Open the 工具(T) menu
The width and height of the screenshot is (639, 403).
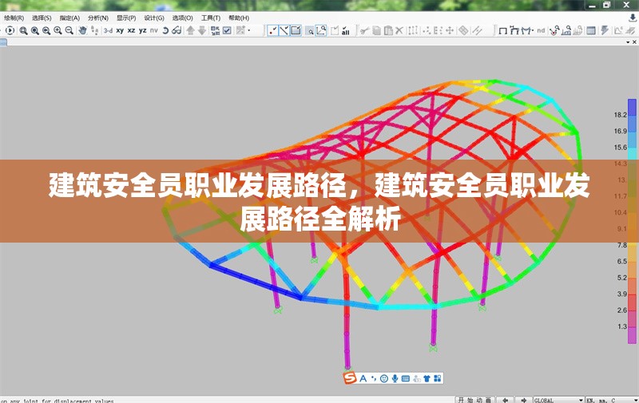pos(210,18)
